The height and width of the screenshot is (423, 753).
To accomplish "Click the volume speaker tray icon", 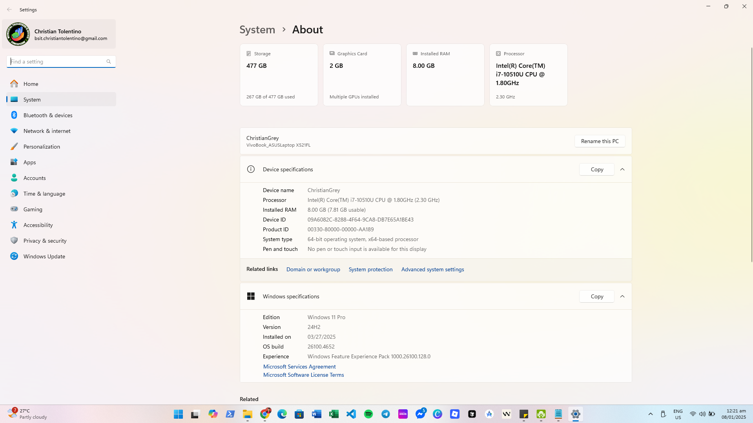I will pyautogui.click(x=702, y=414).
